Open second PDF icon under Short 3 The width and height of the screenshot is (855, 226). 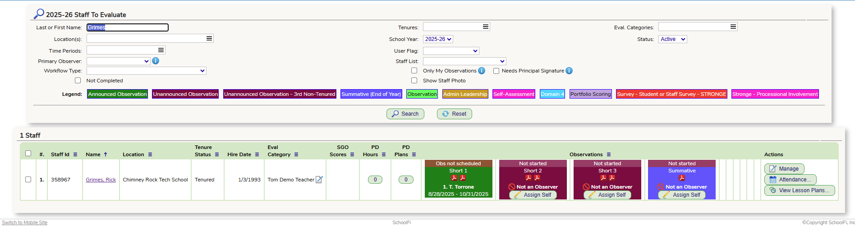(x=612, y=178)
